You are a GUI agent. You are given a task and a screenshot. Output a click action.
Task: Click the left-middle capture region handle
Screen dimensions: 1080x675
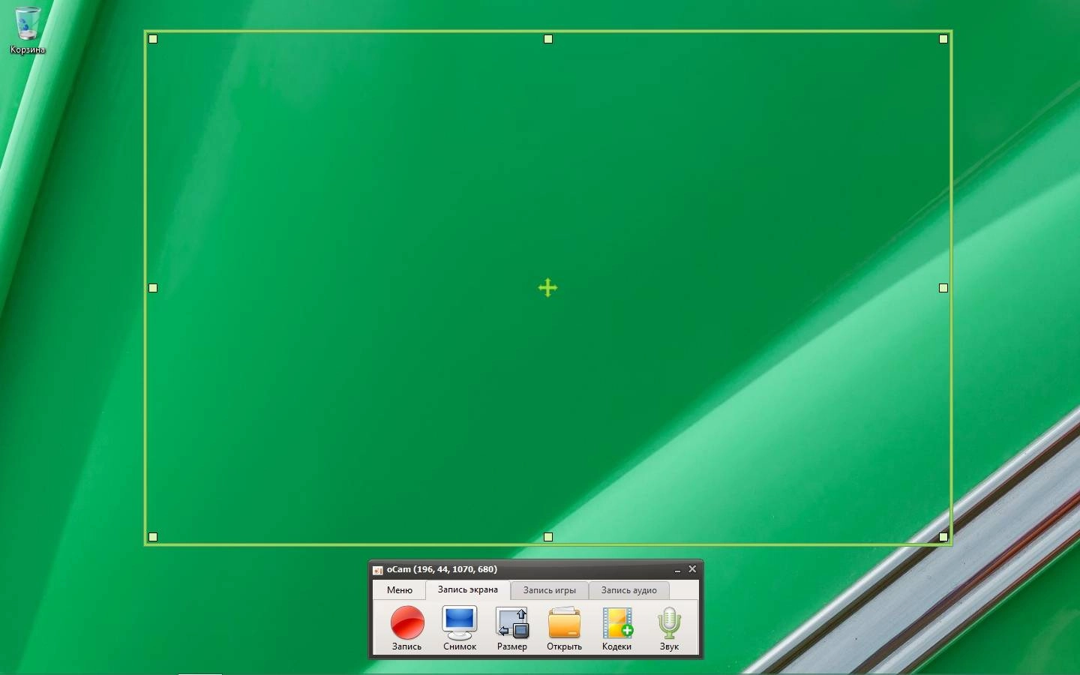153,288
